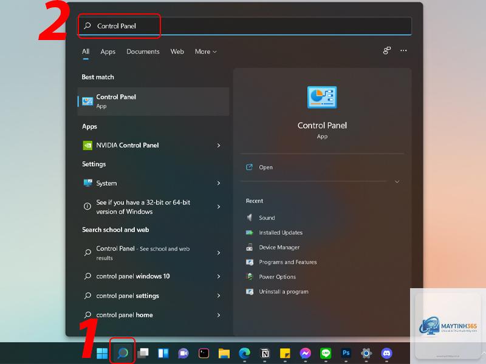
Task: Expand control panel windows 10 chevron
Action: click(219, 276)
